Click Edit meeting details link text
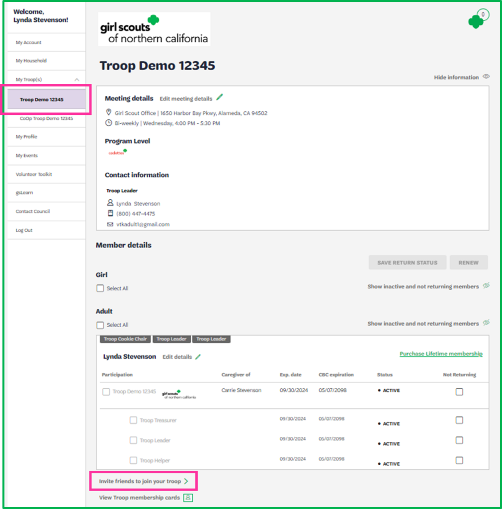This screenshot has width=502, height=509. click(x=185, y=99)
